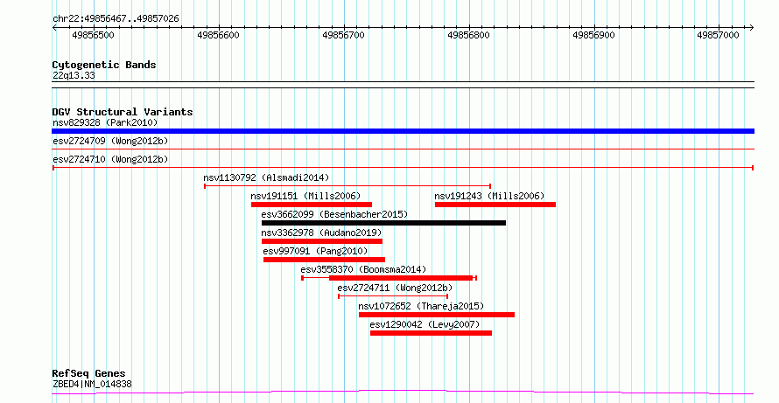779x403 pixels.
Task: Click ruler position 49856900
Action: 593,35
